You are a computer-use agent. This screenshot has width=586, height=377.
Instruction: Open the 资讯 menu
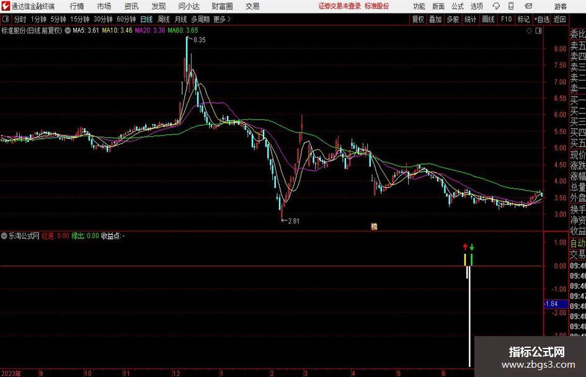(131, 6)
